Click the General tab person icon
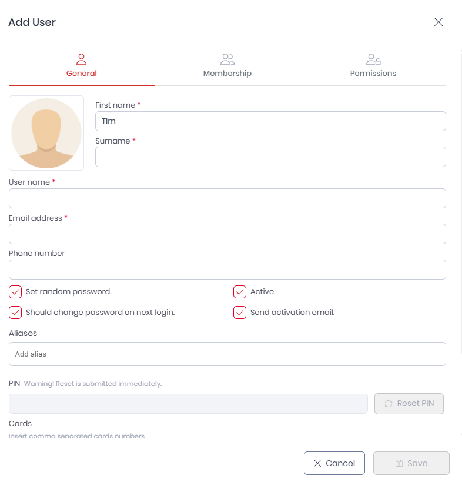The image size is (462, 482). click(81, 59)
